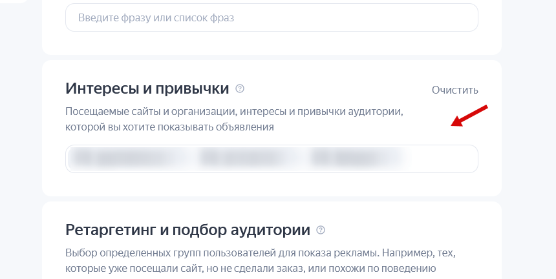Click inside the interests and habits input field
Screen dimensions: 556x279
(x=272, y=159)
